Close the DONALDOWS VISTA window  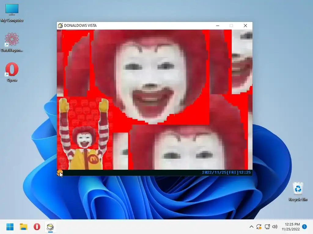coord(245,26)
